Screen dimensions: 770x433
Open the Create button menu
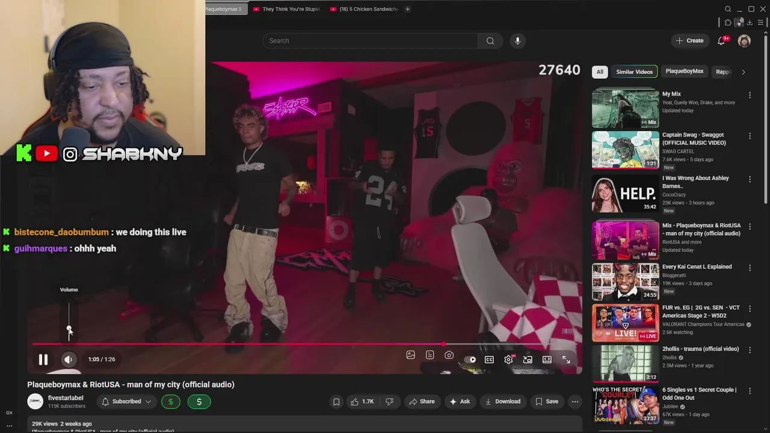click(x=689, y=41)
